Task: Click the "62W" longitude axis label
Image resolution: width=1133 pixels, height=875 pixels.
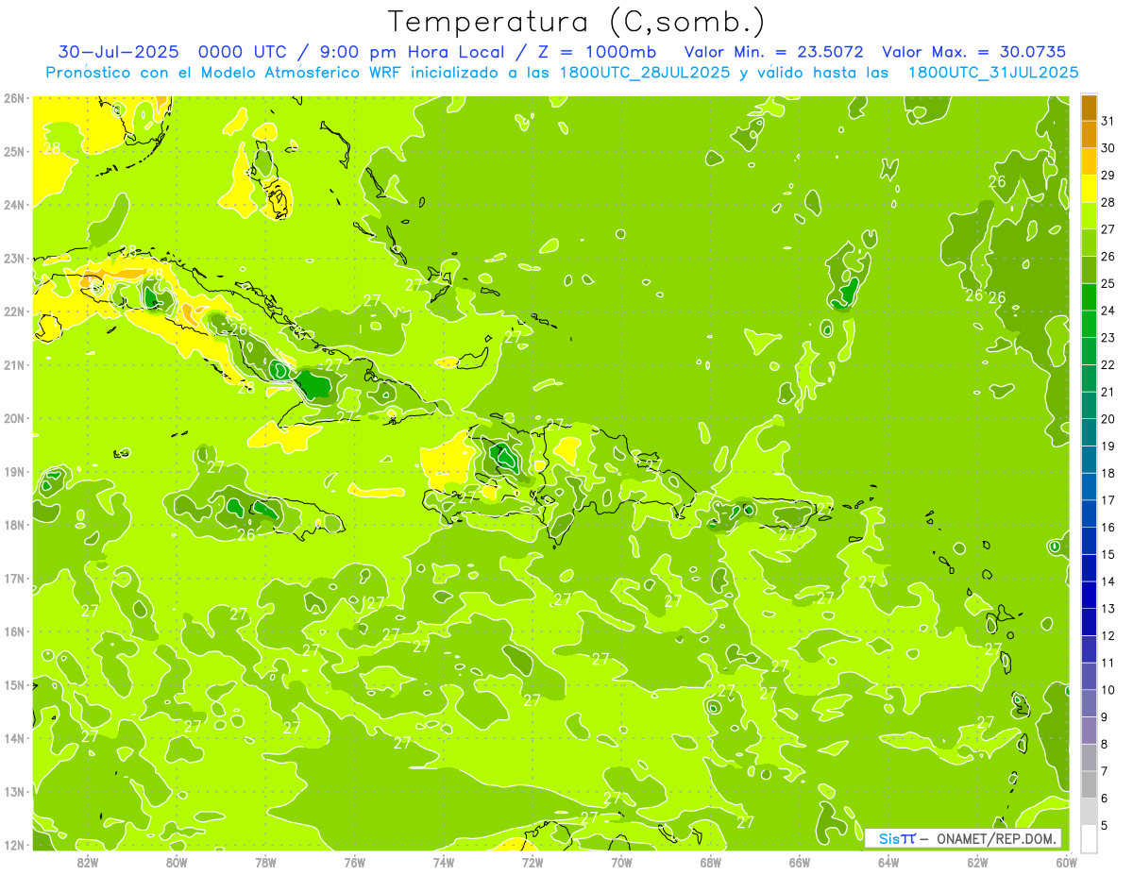Action: [x=978, y=862]
